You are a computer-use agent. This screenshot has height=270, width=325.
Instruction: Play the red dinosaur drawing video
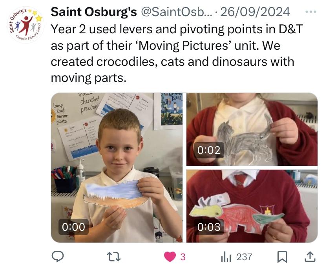point(252,206)
